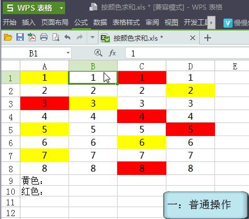The image size is (249, 219).
Task: Click the save floppy disk icon
Action: [20, 37]
